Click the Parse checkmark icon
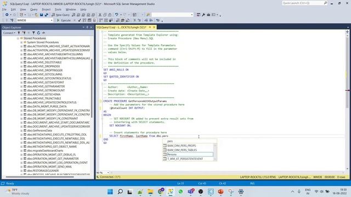Viewport: 351px width, 197px height. [x=80, y=20]
